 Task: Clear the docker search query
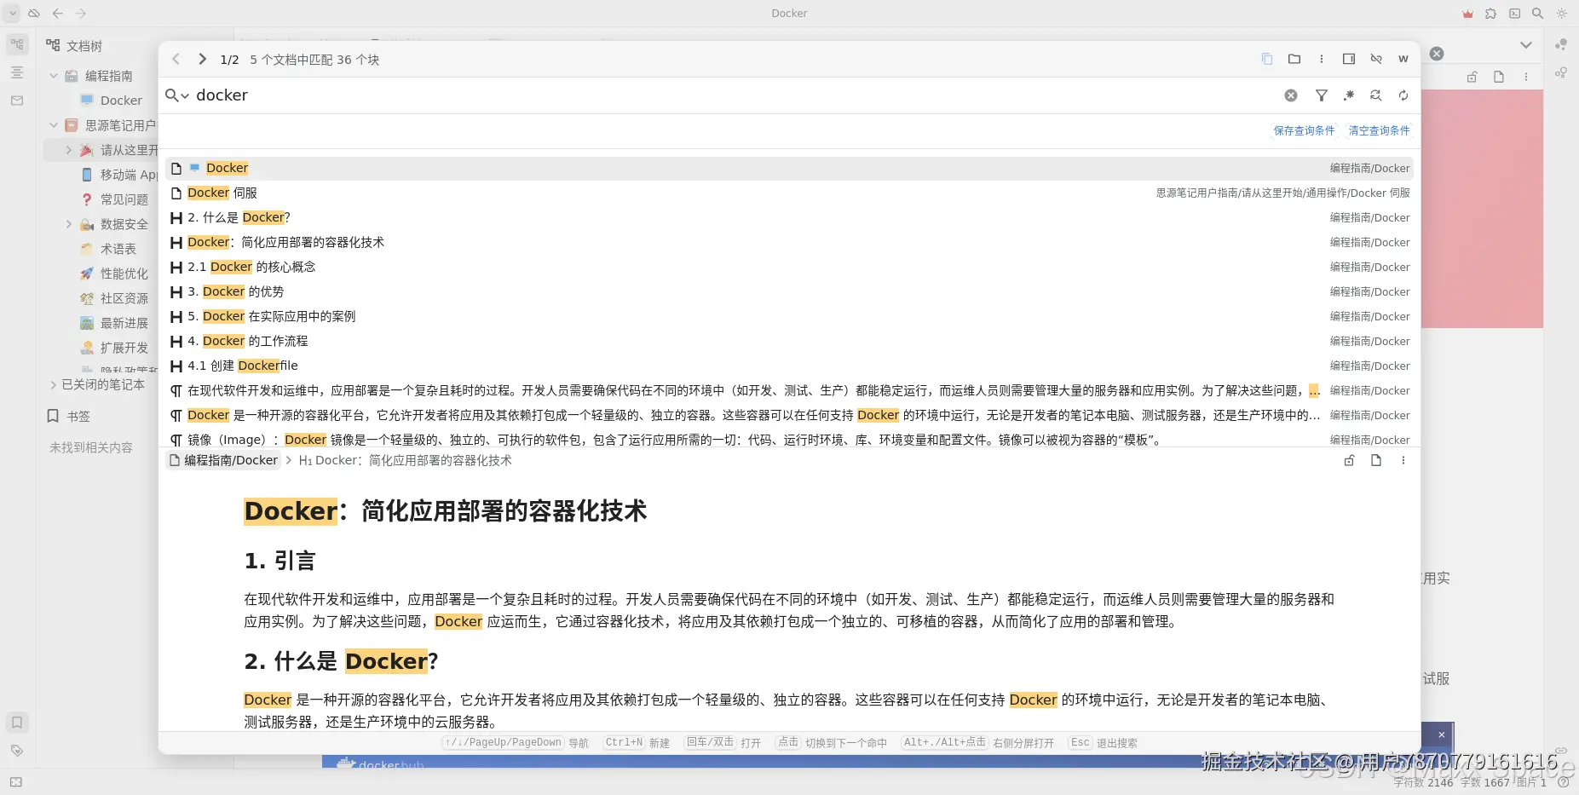point(1291,95)
